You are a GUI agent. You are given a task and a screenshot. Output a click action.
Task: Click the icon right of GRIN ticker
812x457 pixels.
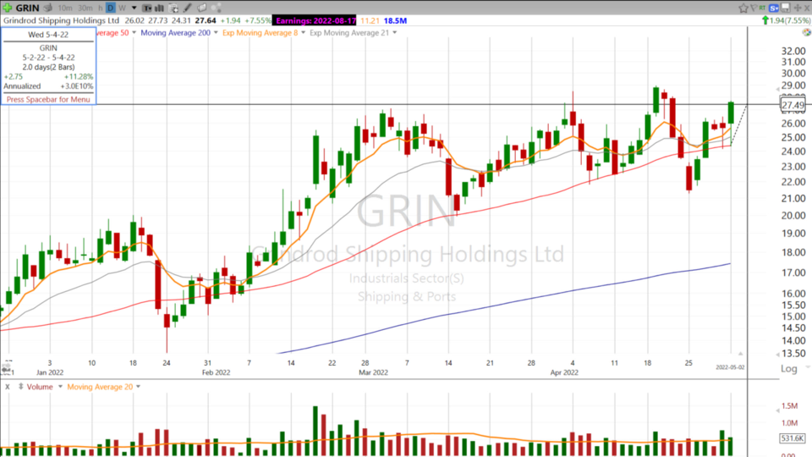(x=48, y=8)
